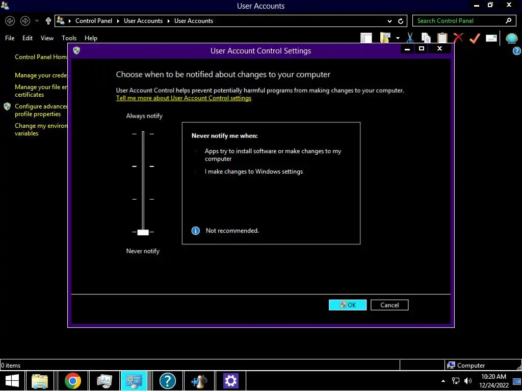Viewport: 522px width, 391px height.
Task: Open the Help menu
Action: pos(91,38)
